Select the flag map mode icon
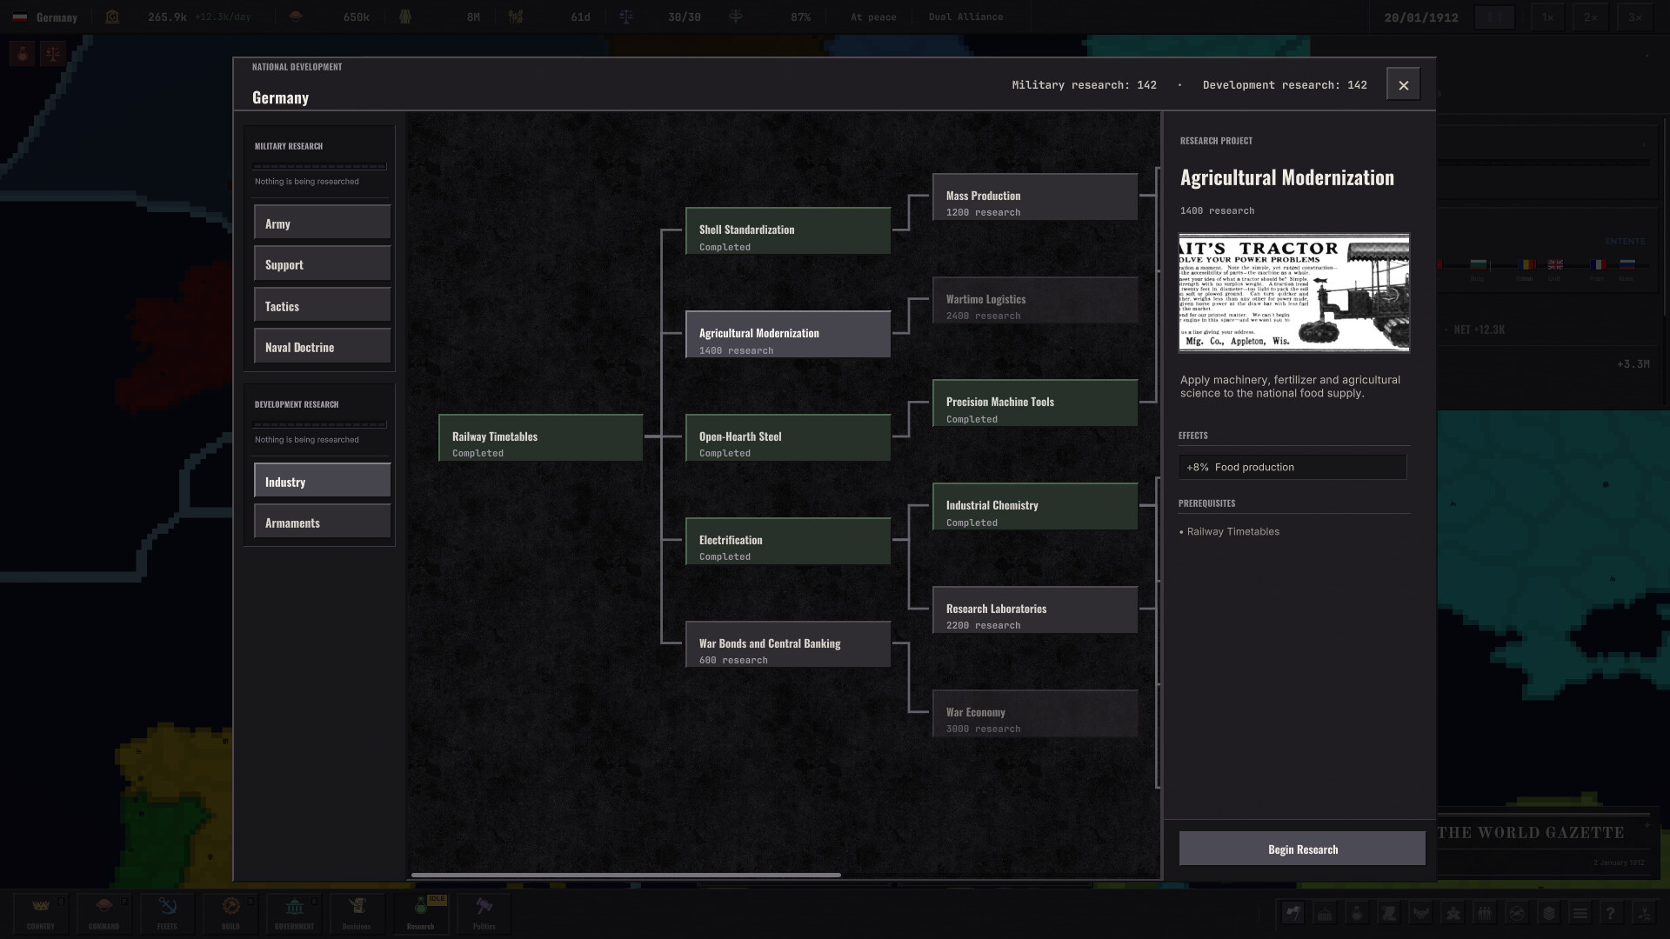The width and height of the screenshot is (1670, 939). (1293, 913)
